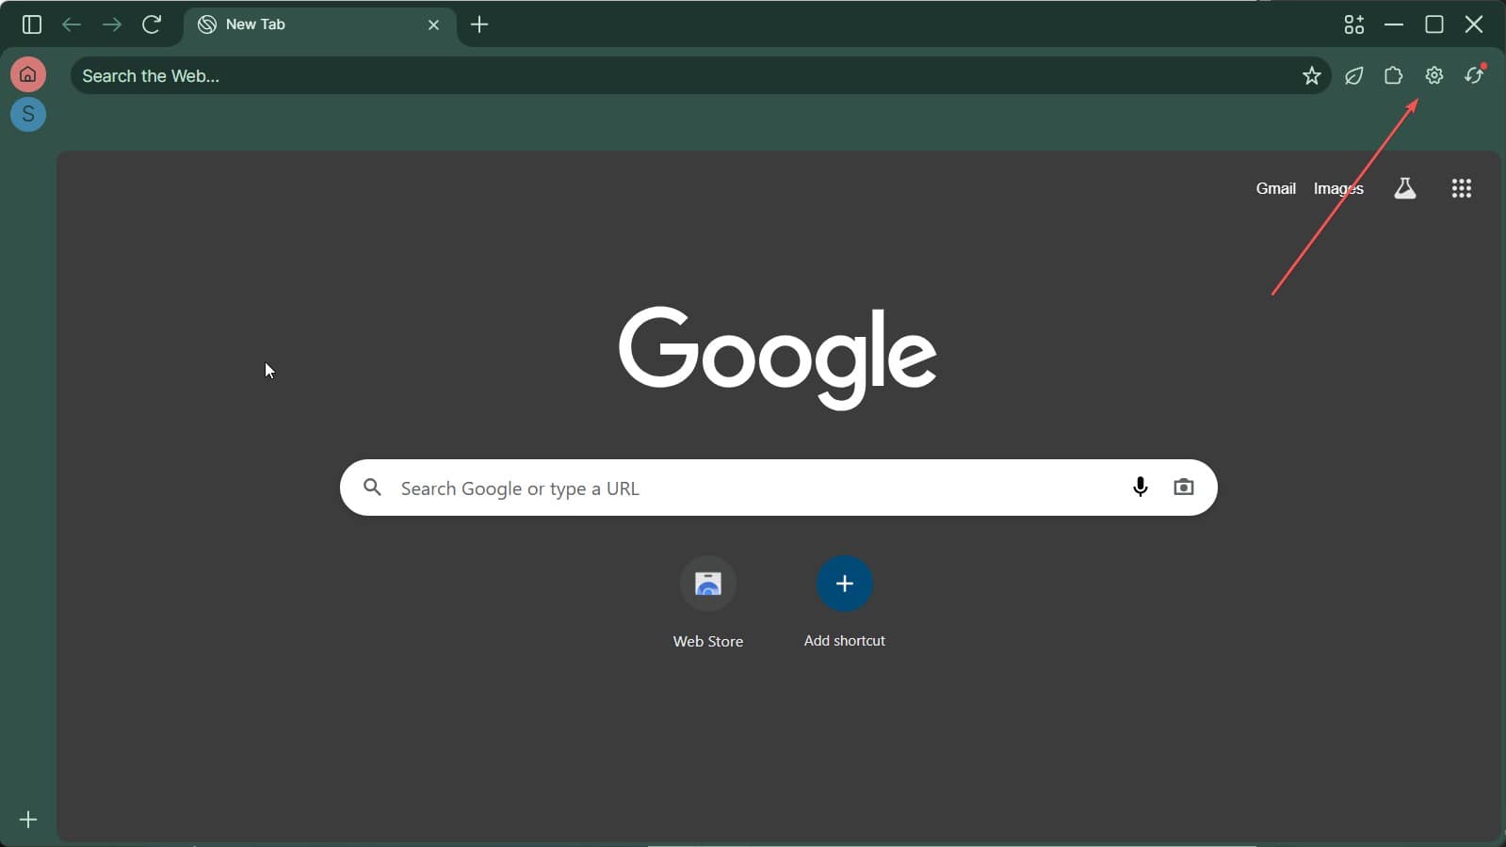
Task: Open the Gmail link
Action: 1275,188
